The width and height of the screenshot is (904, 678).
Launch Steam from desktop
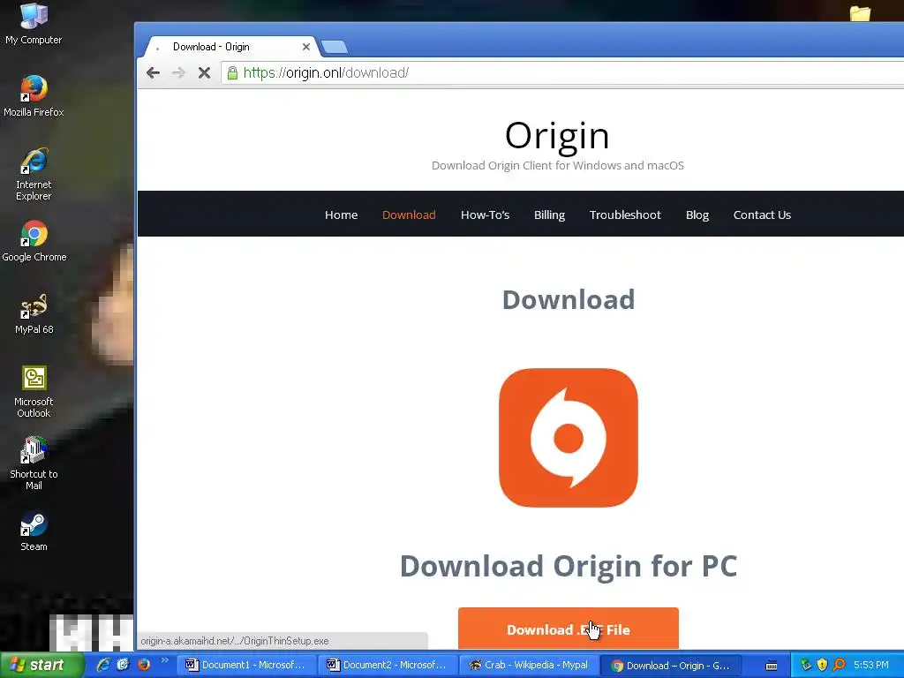pos(34,531)
